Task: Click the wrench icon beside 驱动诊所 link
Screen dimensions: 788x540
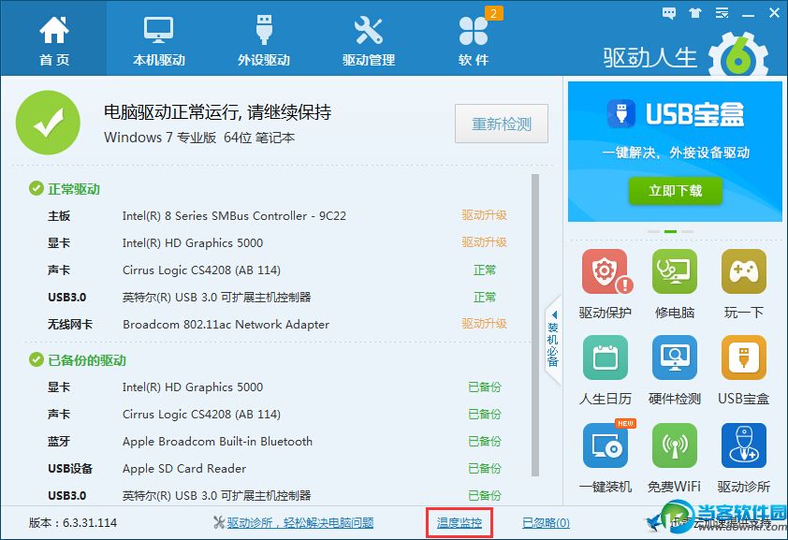Action: click(x=219, y=523)
